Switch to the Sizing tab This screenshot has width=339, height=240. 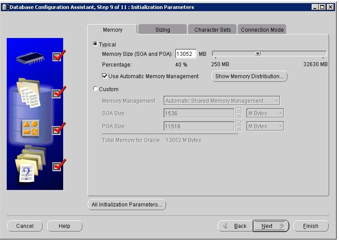162,30
